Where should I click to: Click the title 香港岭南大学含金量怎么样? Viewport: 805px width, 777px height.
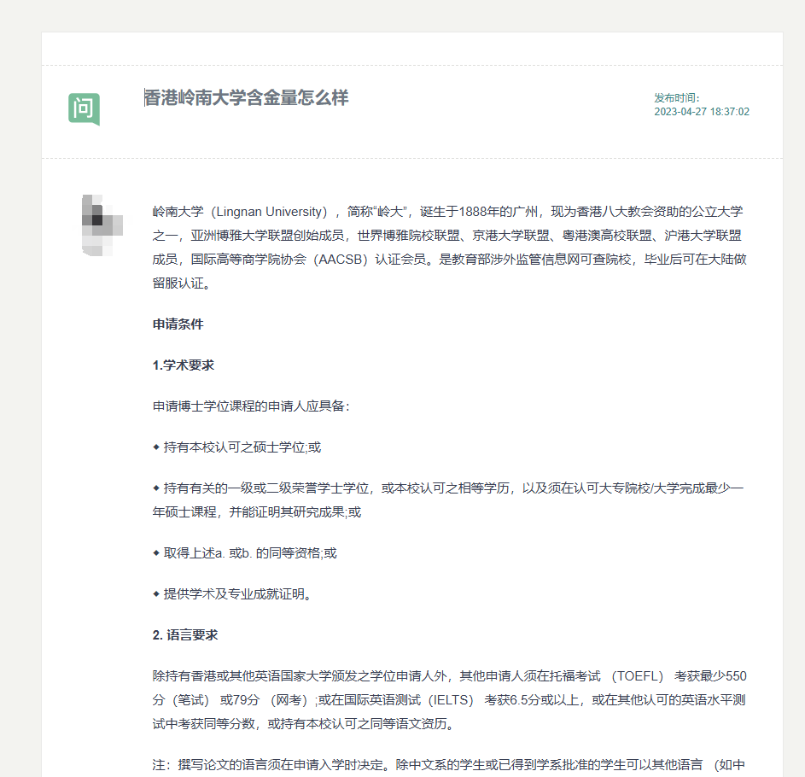(x=247, y=97)
